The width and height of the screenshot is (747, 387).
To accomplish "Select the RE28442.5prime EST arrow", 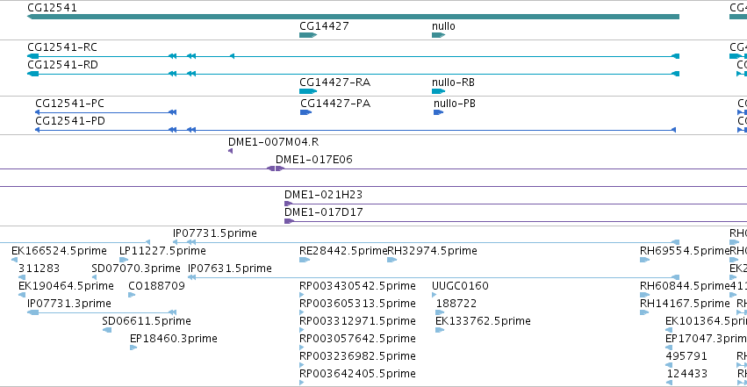I will pos(305,260).
